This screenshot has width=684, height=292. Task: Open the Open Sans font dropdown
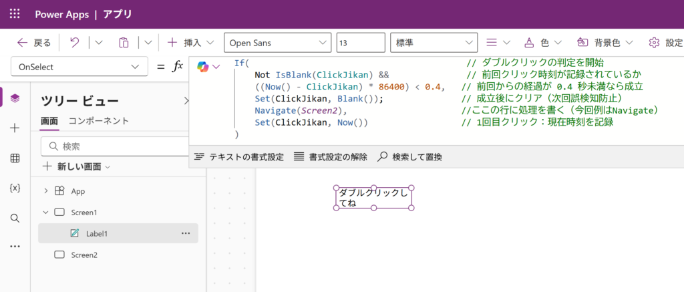277,43
